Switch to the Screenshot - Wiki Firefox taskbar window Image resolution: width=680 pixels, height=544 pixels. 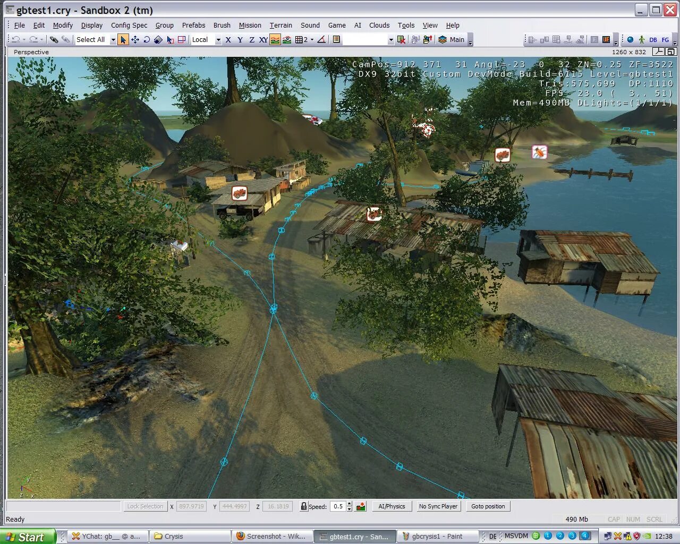pyautogui.click(x=273, y=537)
